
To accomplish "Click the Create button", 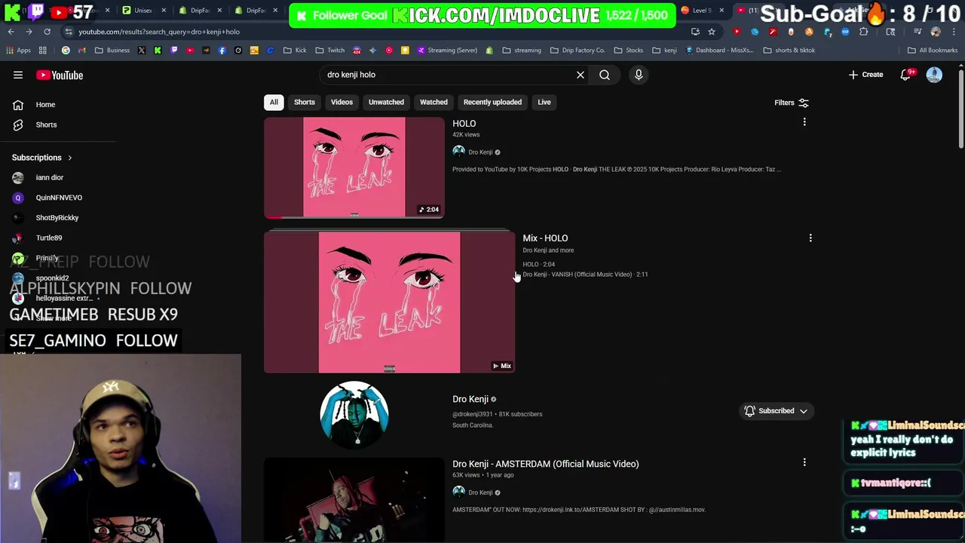I will coord(865,75).
